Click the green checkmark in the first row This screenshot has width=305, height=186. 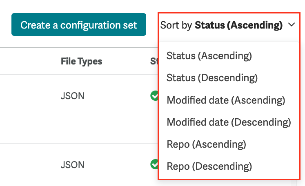point(154,96)
